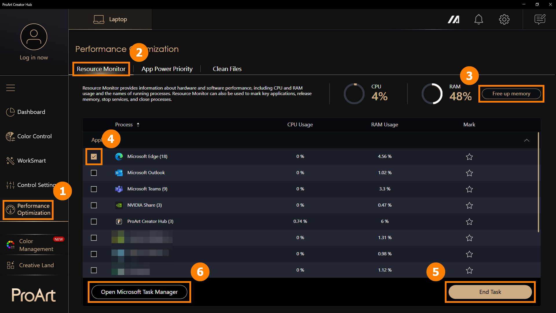
Task: Click the MyASUS logo icon
Action: coord(453,19)
